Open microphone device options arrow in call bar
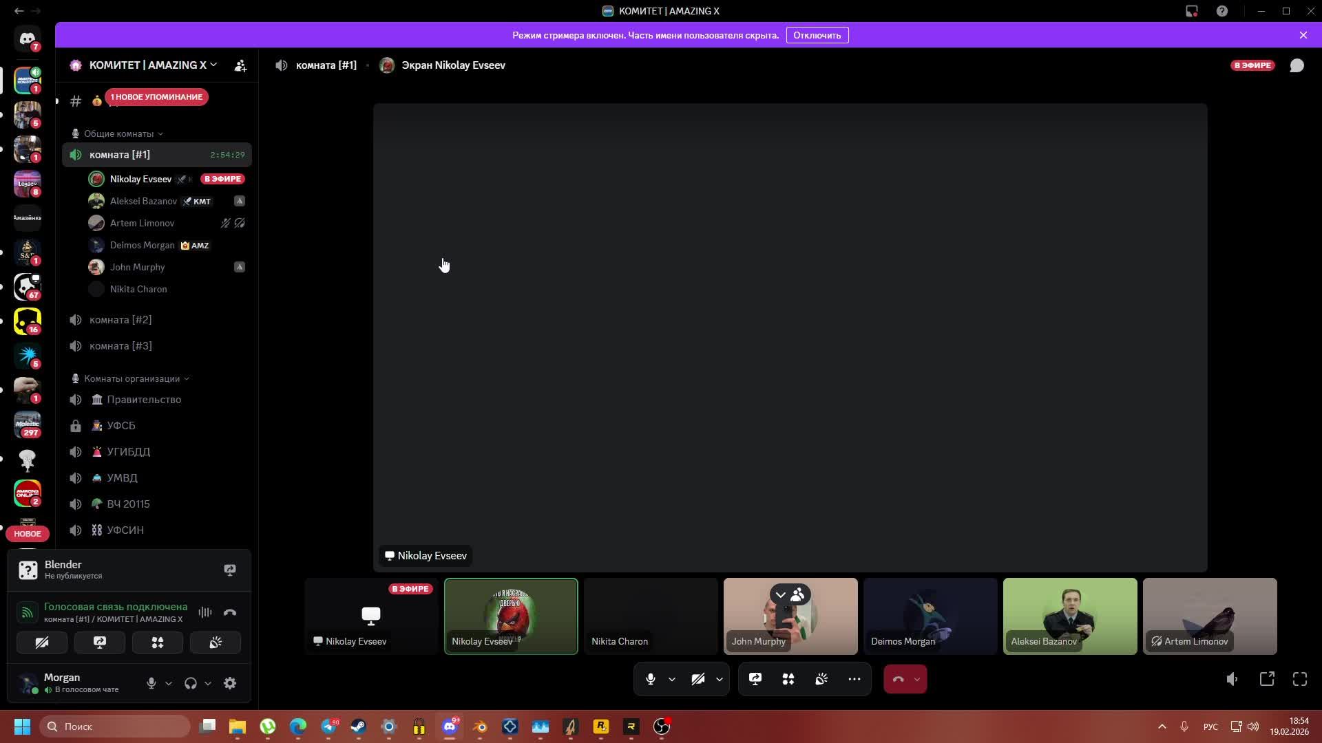The image size is (1322, 743). 672,679
